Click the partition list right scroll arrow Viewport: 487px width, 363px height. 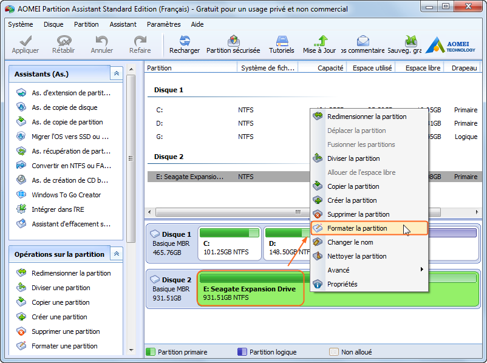click(477, 212)
